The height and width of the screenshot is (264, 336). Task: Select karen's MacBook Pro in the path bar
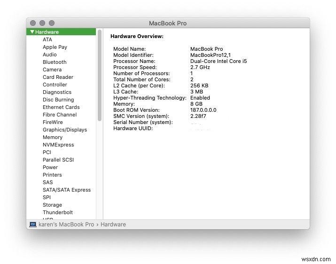[66, 225]
